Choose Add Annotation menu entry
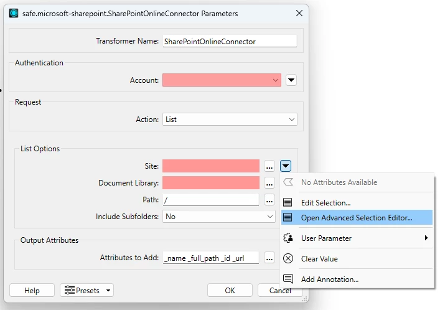This screenshot has width=440, height=310. 357,279
